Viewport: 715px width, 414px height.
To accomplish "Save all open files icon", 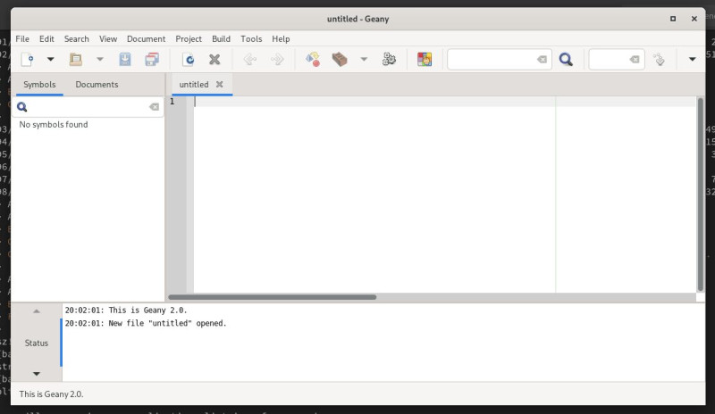I will [152, 59].
